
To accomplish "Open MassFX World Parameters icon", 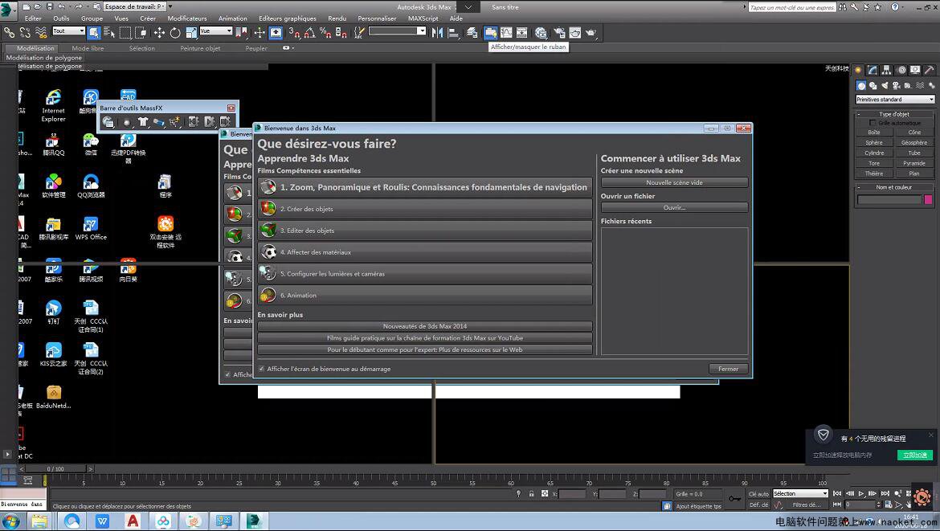I will [x=108, y=121].
